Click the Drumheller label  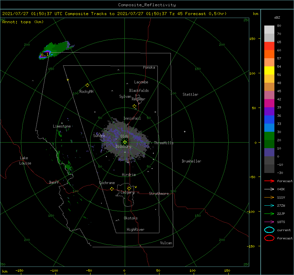pos(191,161)
